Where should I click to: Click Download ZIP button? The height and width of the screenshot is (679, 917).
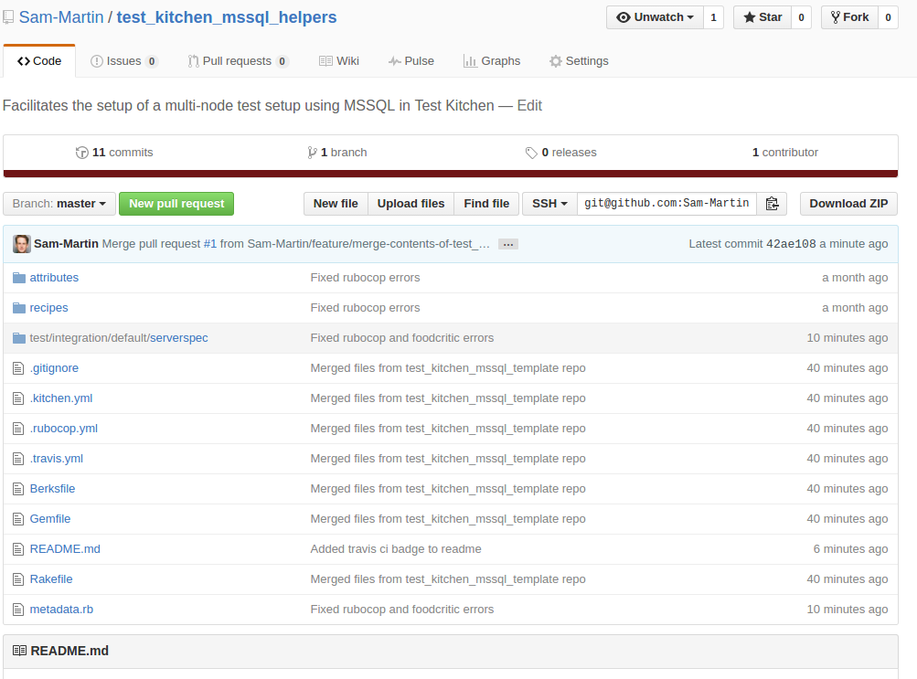848,204
